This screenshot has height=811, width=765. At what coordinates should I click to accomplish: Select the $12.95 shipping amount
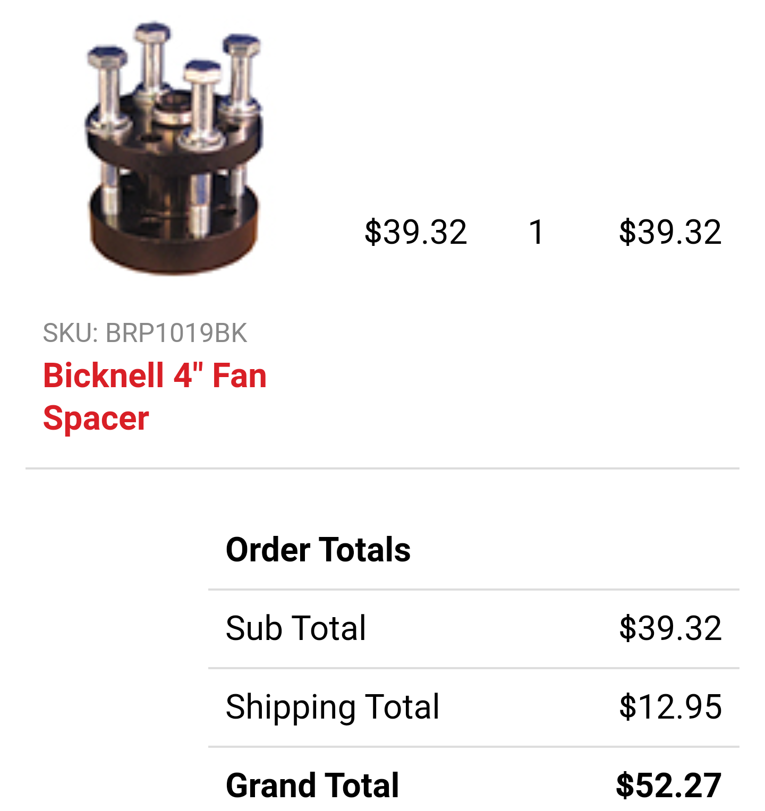[x=670, y=706]
